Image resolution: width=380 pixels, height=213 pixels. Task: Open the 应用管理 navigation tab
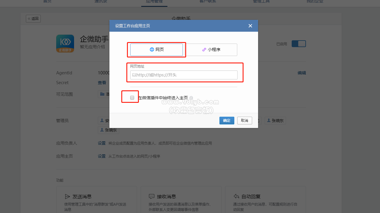pyautogui.click(x=154, y=2)
